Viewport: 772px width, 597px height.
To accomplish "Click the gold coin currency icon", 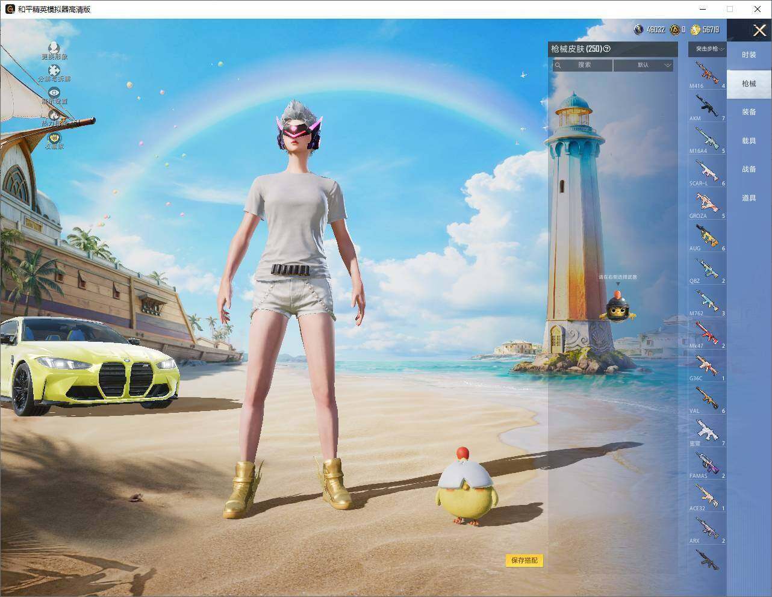I will [696, 29].
